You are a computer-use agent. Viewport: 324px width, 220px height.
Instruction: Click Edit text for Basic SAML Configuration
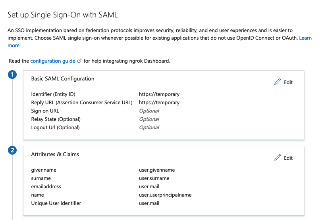[x=288, y=82]
